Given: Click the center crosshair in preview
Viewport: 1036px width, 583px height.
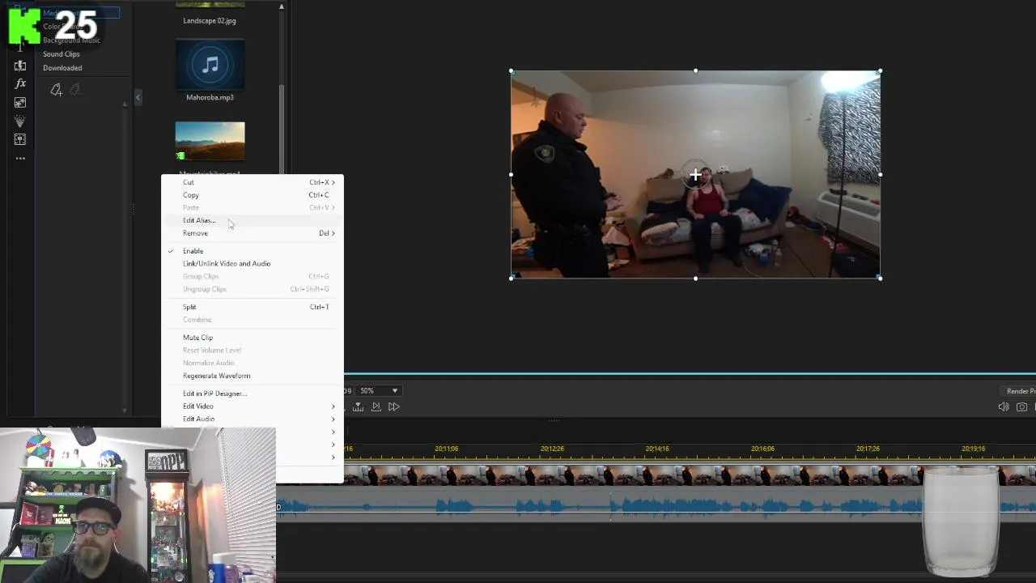Looking at the screenshot, I should pyautogui.click(x=695, y=174).
